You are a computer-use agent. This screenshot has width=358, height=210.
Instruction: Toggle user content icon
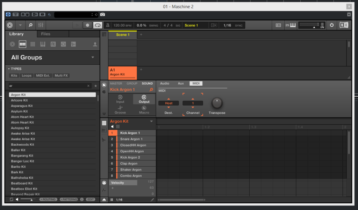(95, 44)
